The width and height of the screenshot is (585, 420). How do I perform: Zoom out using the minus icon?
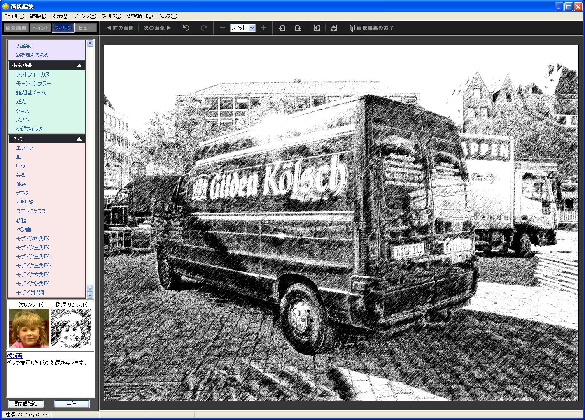pos(222,28)
